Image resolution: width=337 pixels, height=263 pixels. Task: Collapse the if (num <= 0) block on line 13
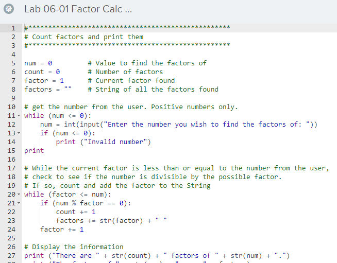pyautogui.click(x=19, y=133)
